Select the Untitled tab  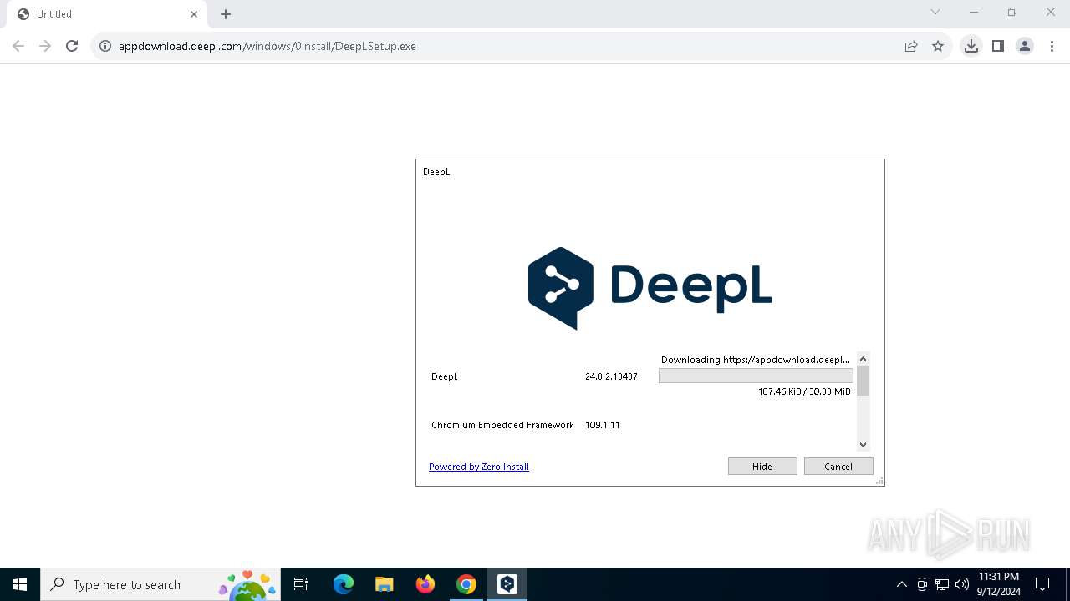107,14
